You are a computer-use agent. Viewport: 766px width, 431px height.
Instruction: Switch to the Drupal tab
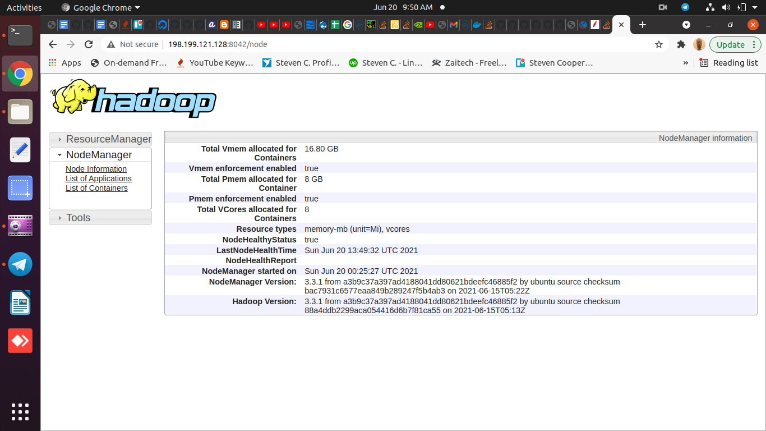tap(323, 25)
